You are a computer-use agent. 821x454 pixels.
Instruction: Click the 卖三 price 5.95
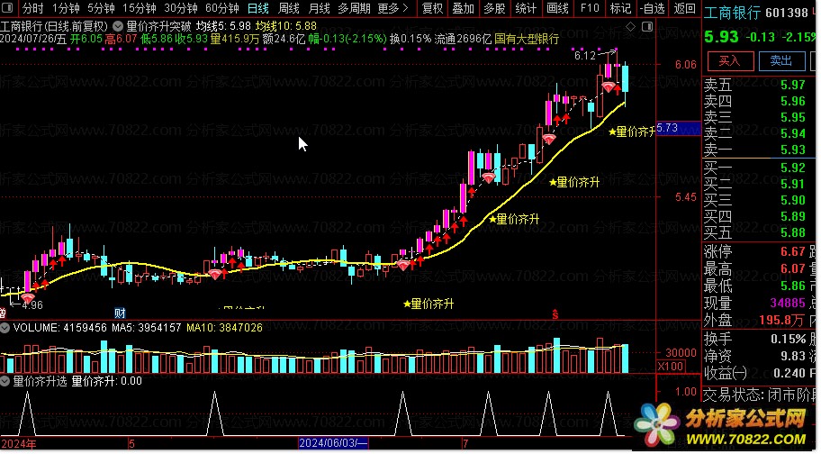pos(793,117)
